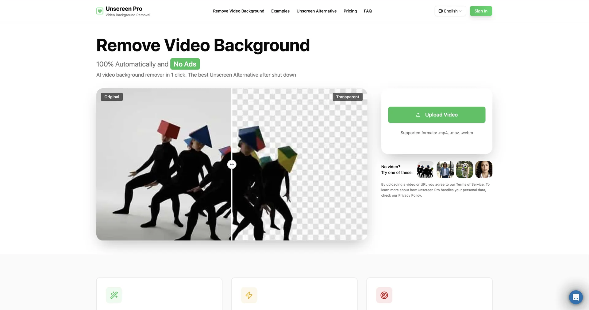Click the Unscreen Pro heart logo icon
Image resolution: width=589 pixels, height=310 pixels.
(x=100, y=11)
